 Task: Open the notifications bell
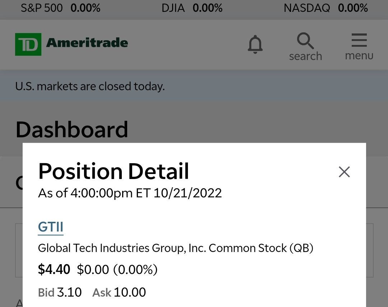(x=255, y=44)
